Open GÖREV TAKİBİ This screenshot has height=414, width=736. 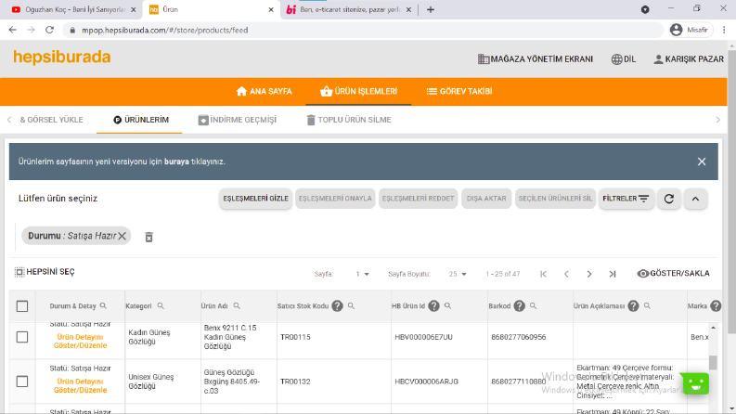459,92
